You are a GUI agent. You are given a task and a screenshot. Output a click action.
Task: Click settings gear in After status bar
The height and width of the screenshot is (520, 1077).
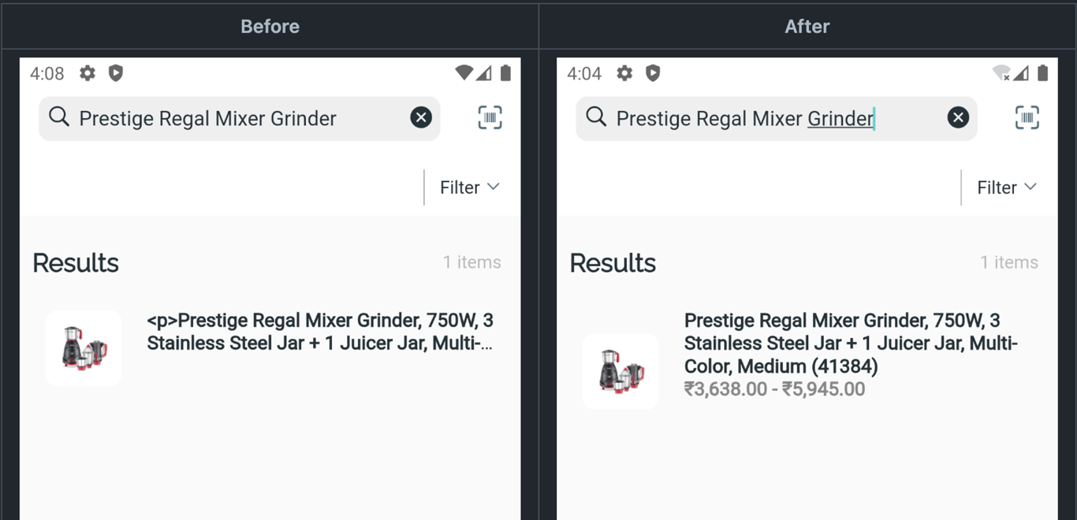(624, 73)
